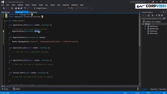
Task: Click the Home icon in Solution Explorer
Action: [148, 15]
